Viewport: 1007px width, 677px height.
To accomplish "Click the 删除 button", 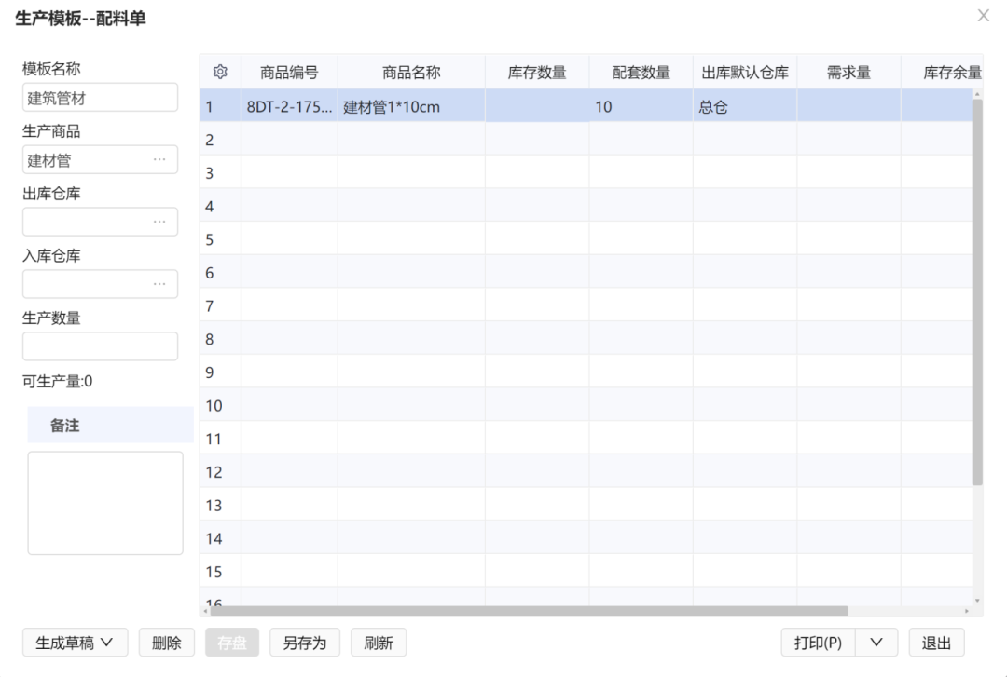I will coord(166,643).
